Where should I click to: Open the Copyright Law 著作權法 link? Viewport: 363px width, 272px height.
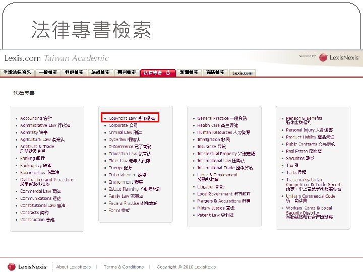coord(132,118)
